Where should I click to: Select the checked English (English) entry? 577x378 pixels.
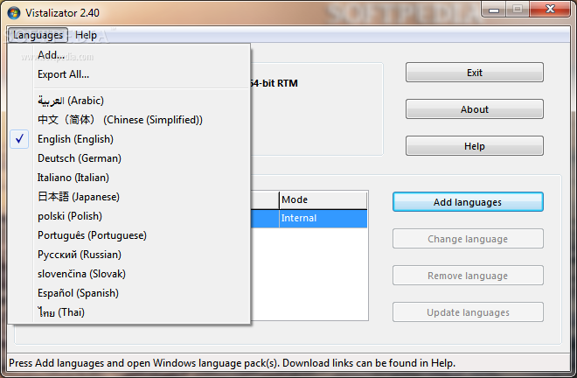pos(129,139)
